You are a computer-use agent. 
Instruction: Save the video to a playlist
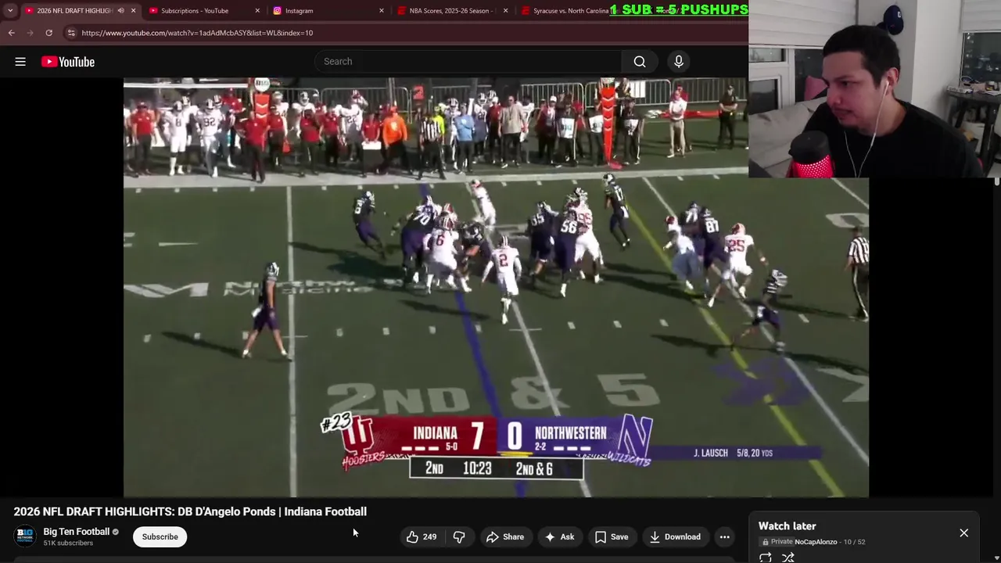(612, 536)
